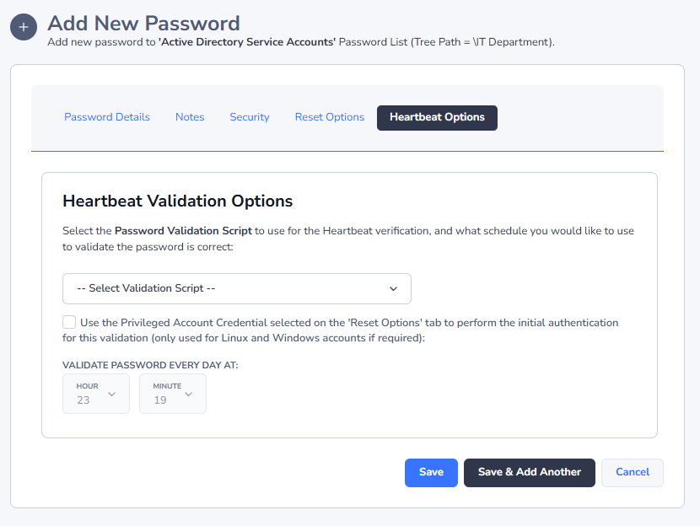This screenshot has width=700, height=526.
Task: Open the Notes tab
Action: point(190,117)
